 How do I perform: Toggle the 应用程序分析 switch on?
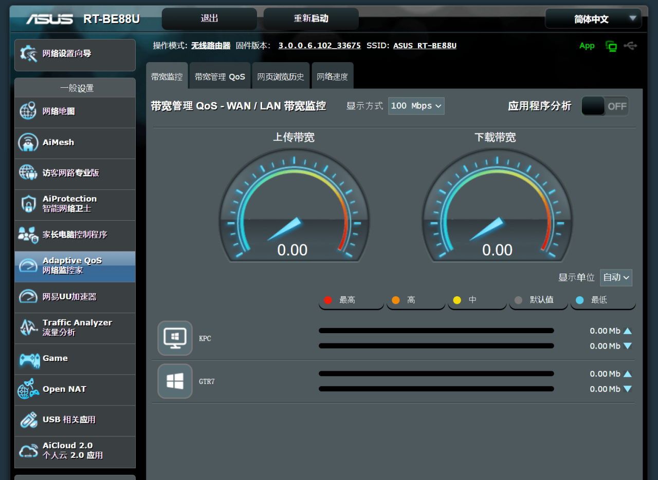tap(605, 106)
